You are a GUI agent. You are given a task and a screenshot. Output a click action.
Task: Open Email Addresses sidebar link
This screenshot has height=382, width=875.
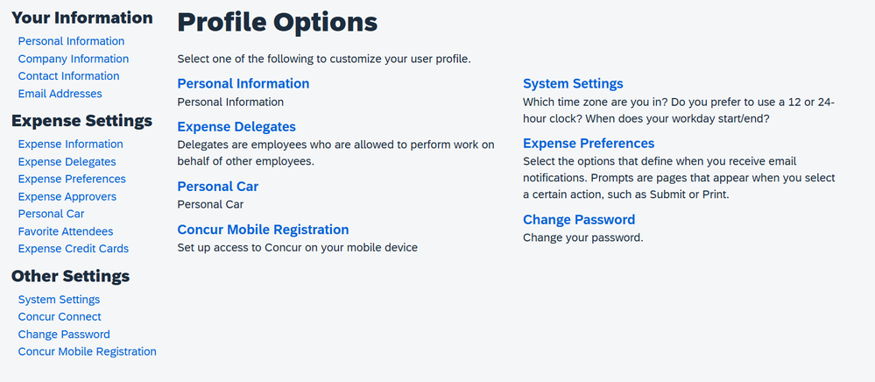[60, 94]
